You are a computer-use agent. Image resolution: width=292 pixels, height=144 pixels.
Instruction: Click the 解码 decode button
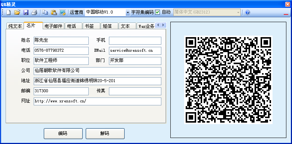(x=105, y=133)
